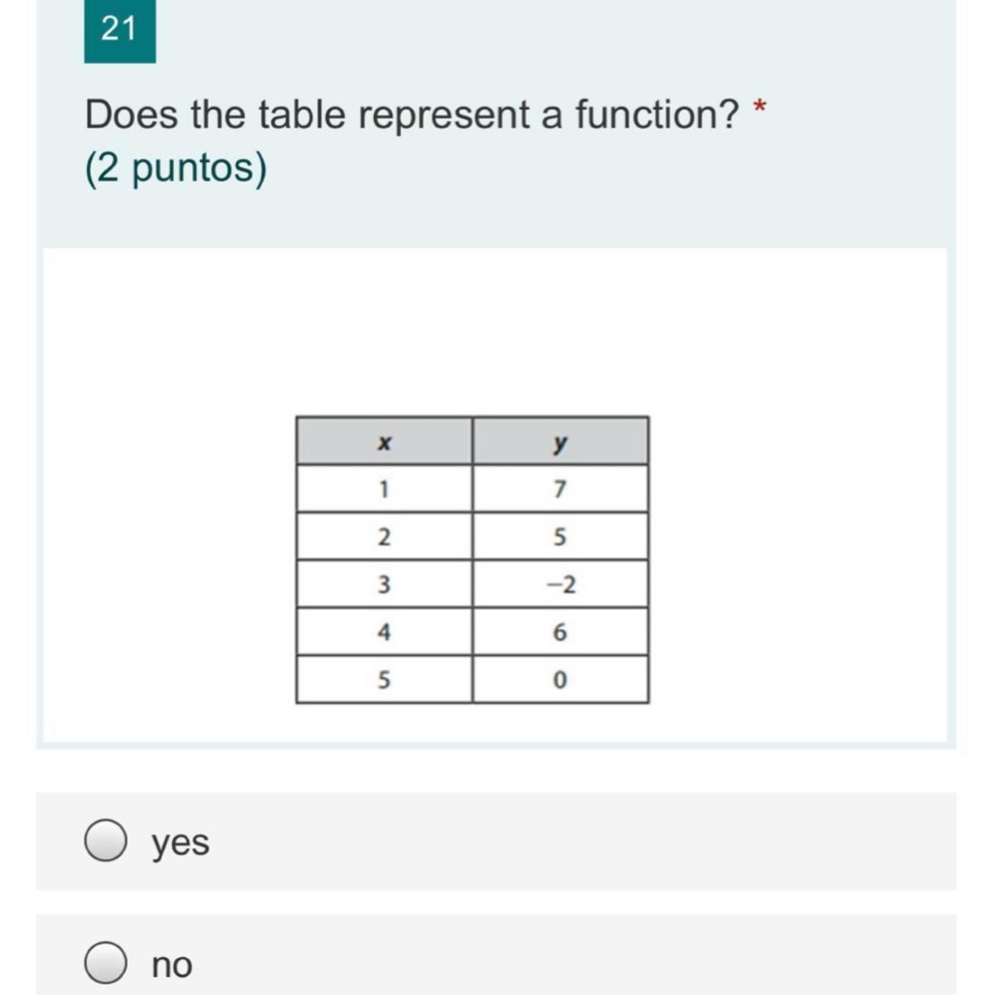Click the table cell showing 7
The height and width of the screenshot is (995, 994).
tap(560, 489)
